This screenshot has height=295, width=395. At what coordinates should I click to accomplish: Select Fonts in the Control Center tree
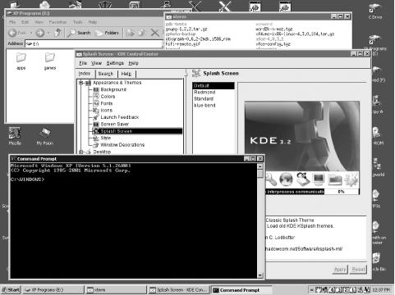click(107, 103)
